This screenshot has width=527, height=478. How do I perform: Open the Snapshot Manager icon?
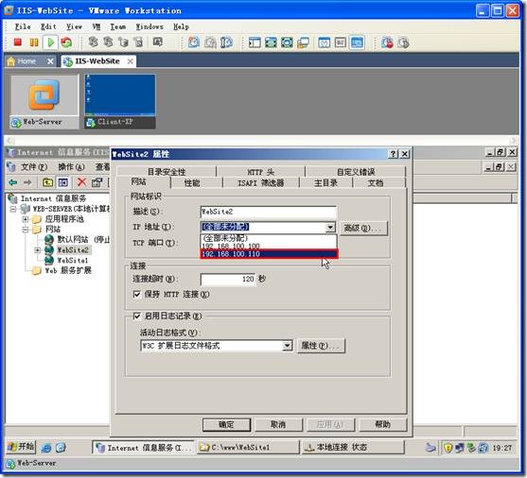click(x=227, y=43)
